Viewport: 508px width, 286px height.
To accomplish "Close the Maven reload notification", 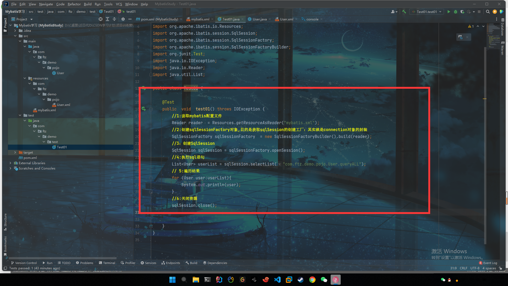I will 467,37.
